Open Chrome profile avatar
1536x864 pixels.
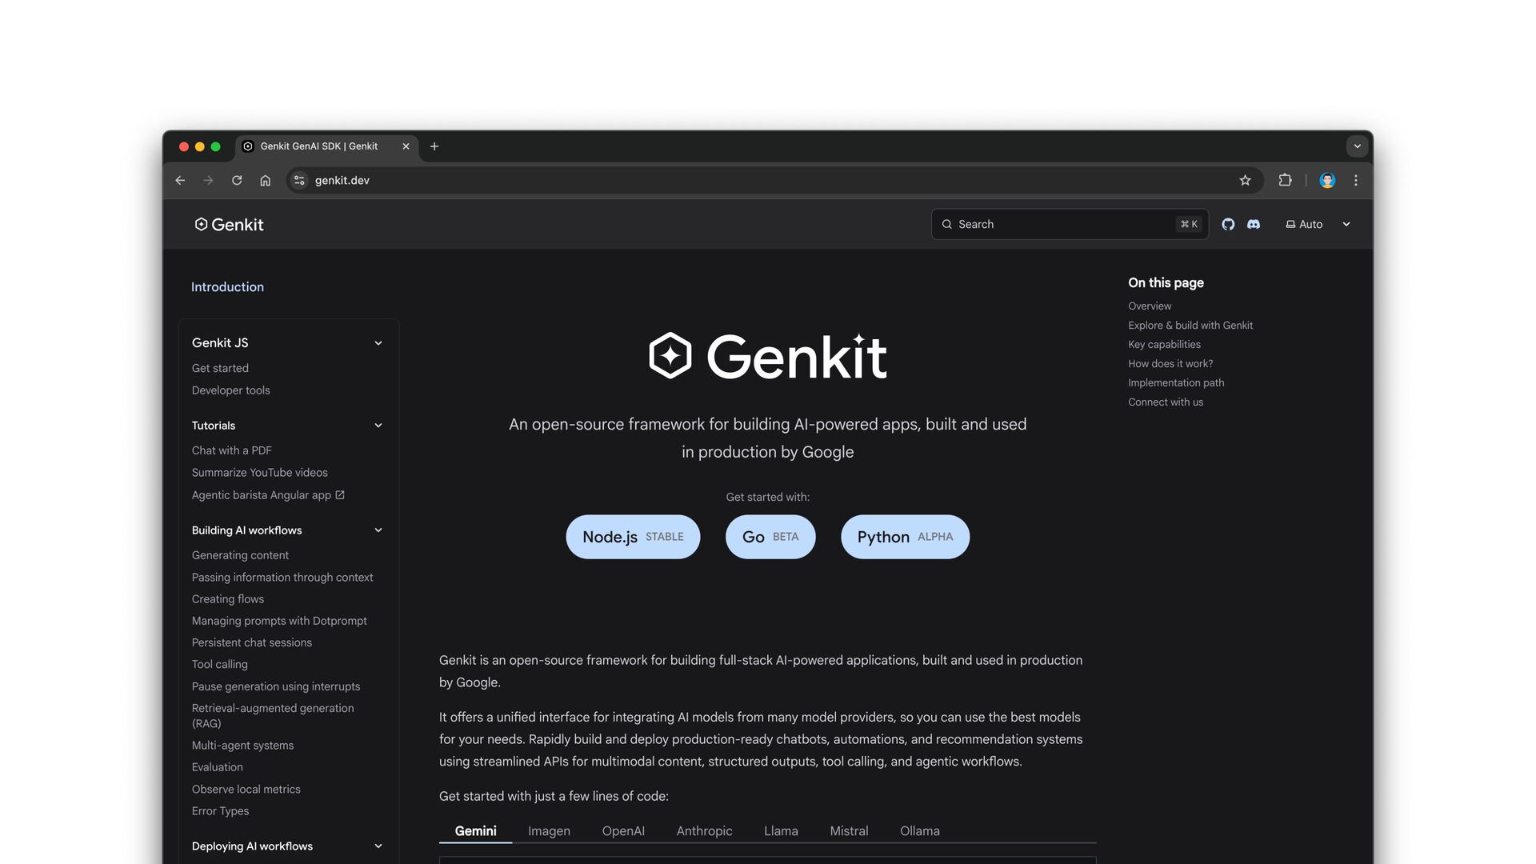tap(1327, 181)
